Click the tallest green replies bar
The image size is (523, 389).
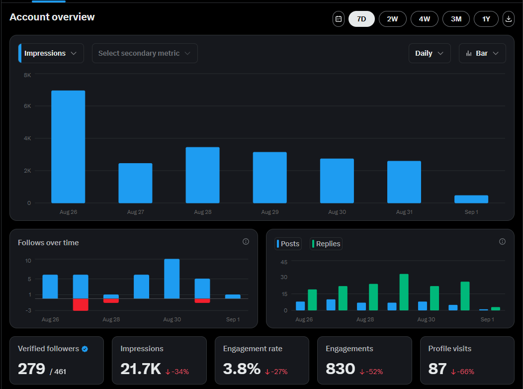tap(404, 292)
